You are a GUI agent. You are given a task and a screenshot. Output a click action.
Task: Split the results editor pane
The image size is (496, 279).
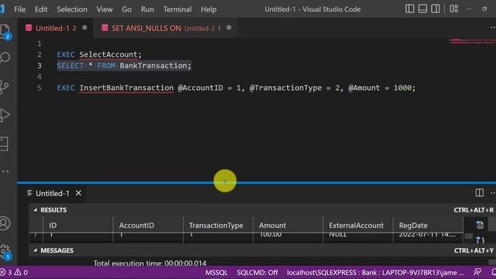pyautogui.click(x=479, y=193)
